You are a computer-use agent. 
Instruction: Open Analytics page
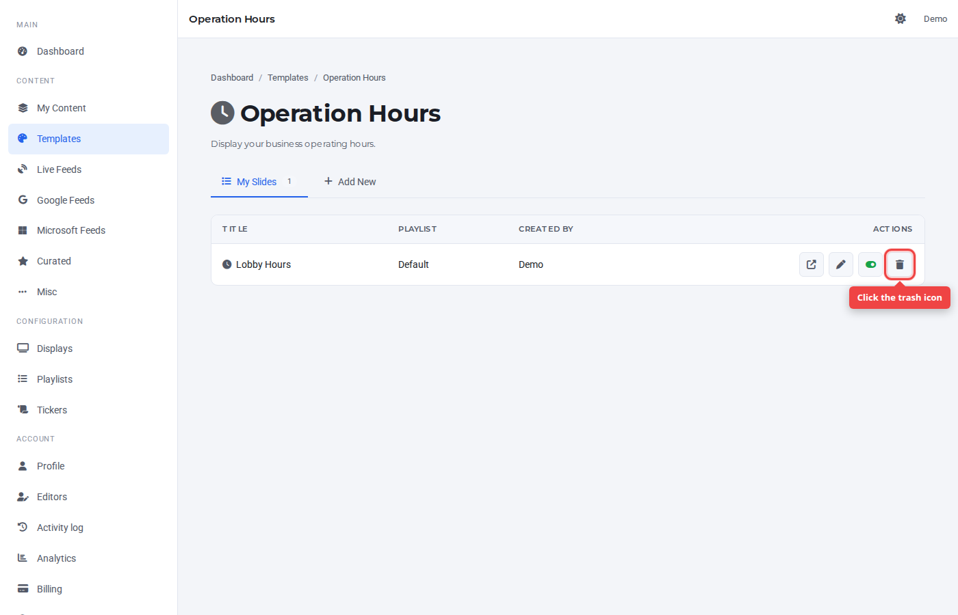pos(88,558)
